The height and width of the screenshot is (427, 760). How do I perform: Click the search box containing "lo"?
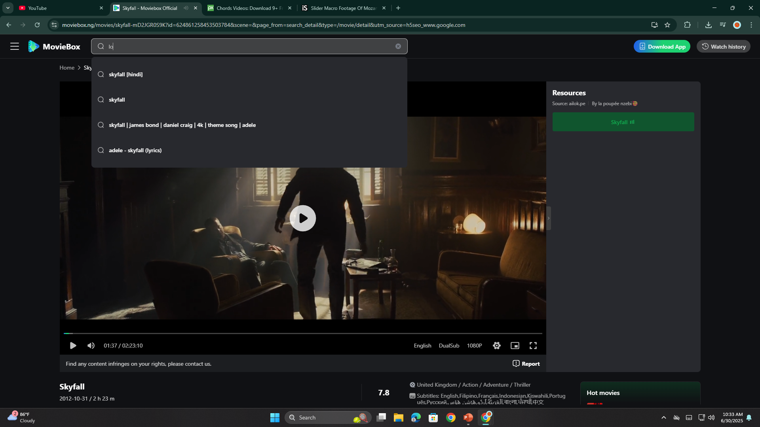(x=249, y=46)
